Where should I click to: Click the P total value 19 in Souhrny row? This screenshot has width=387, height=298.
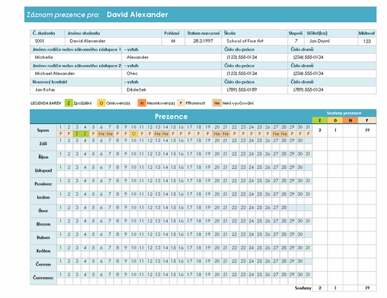pyautogui.click(x=368, y=288)
